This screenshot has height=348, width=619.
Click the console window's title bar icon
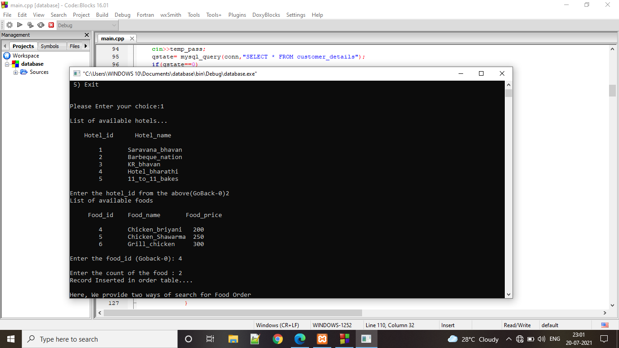(77, 73)
